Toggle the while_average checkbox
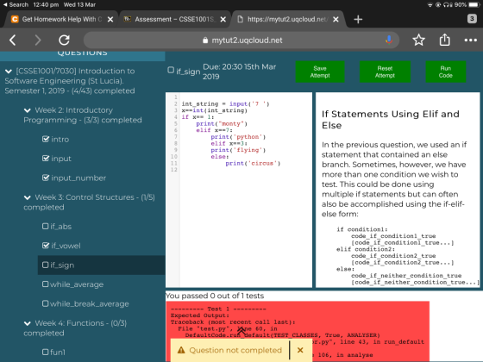This screenshot has width=483, height=362. click(45, 284)
